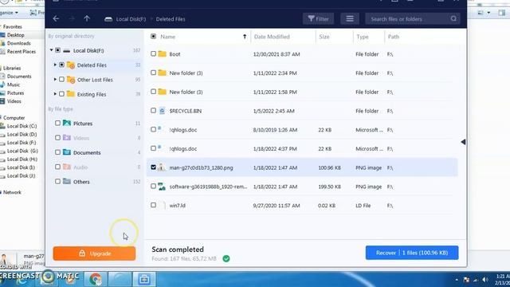Viewport: 510px width, 287px height.
Task: Click the Existing Files folder icon
Action: point(71,94)
